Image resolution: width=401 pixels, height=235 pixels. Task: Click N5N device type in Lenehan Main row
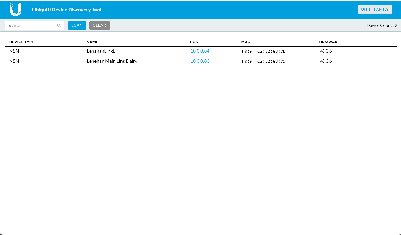[x=14, y=61]
